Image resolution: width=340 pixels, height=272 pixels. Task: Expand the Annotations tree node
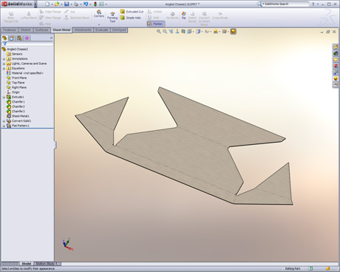click(4, 59)
